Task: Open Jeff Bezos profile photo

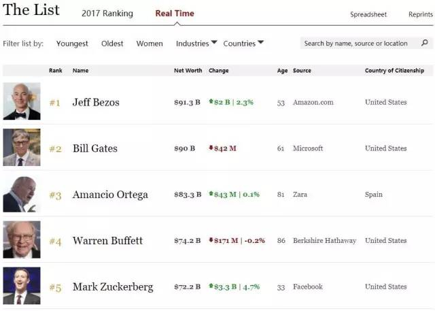Action: coord(22,101)
